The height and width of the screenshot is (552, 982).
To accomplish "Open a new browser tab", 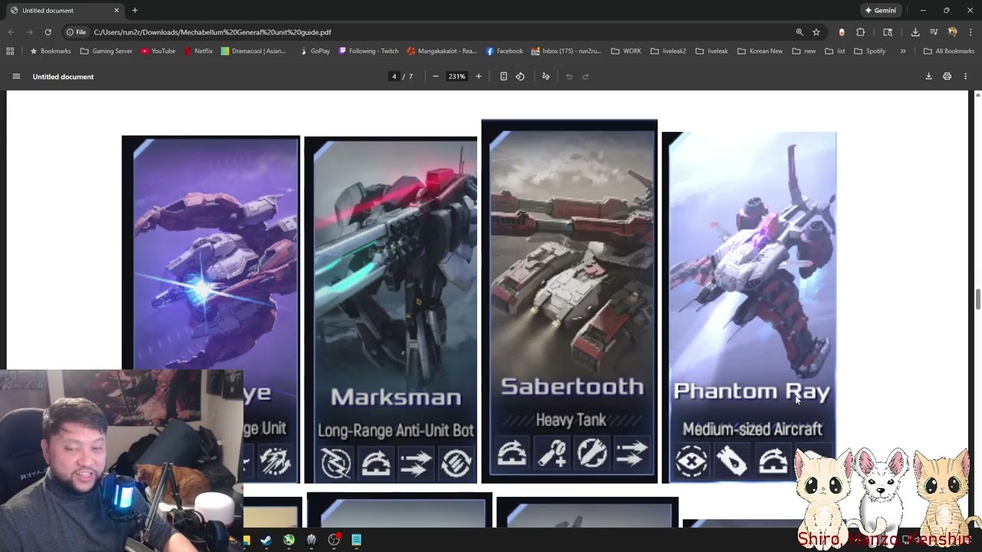I will [x=135, y=11].
